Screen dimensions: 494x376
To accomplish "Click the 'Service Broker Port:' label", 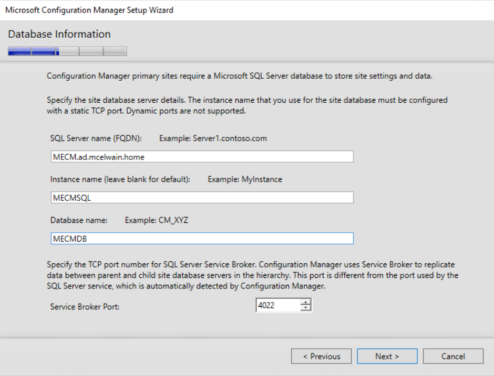I will pos(85,306).
